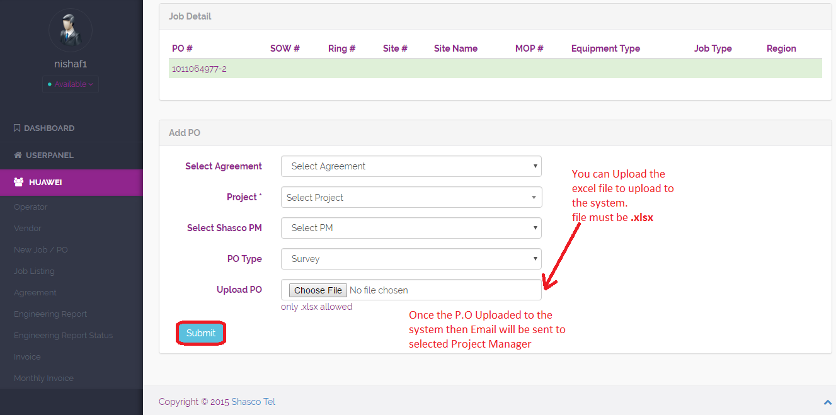This screenshot has width=836, height=415.
Task: Navigate to New Job / PO
Action: click(41, 250)
